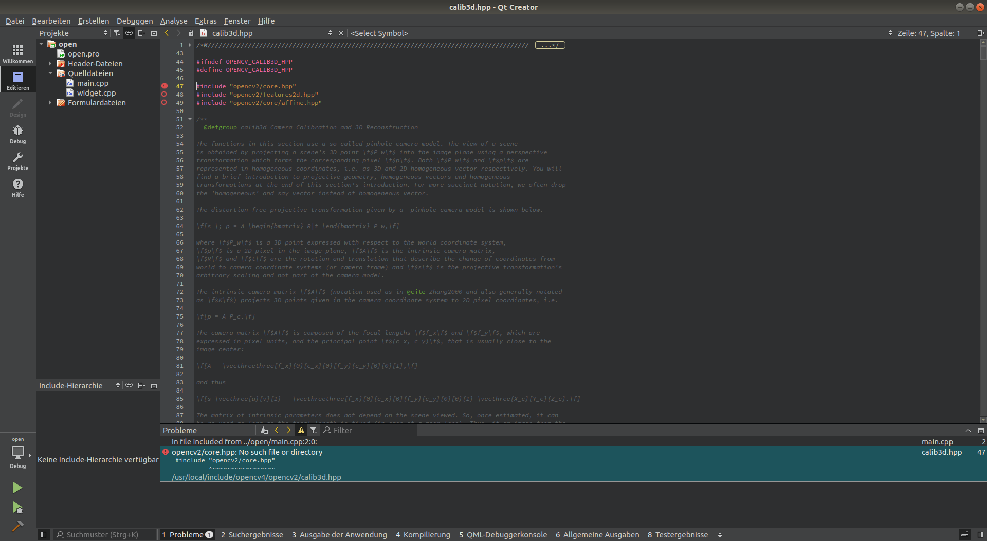Go to previous issue in Probleme

(277, 430)
